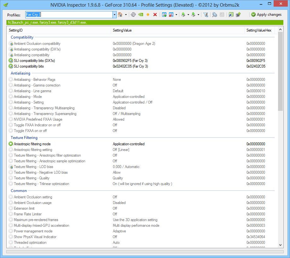The image size is (290, 258).
Task: Click the green up-arrow update icon
Action: coord(238,15)
